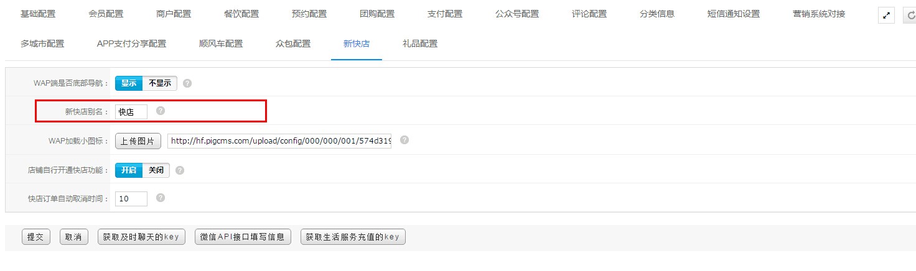The width and height of the screenshot is (916, 271).
Task: Set WAP bottom navigation to 不显示
Action: [x=160, y=83]
